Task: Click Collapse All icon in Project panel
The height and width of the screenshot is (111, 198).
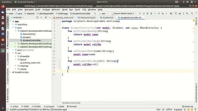Action: (41, 18)
